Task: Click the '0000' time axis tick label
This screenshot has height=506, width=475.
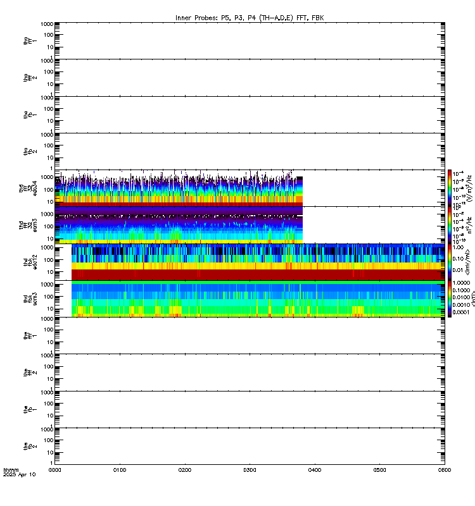Action: click(x=54, y=470)
